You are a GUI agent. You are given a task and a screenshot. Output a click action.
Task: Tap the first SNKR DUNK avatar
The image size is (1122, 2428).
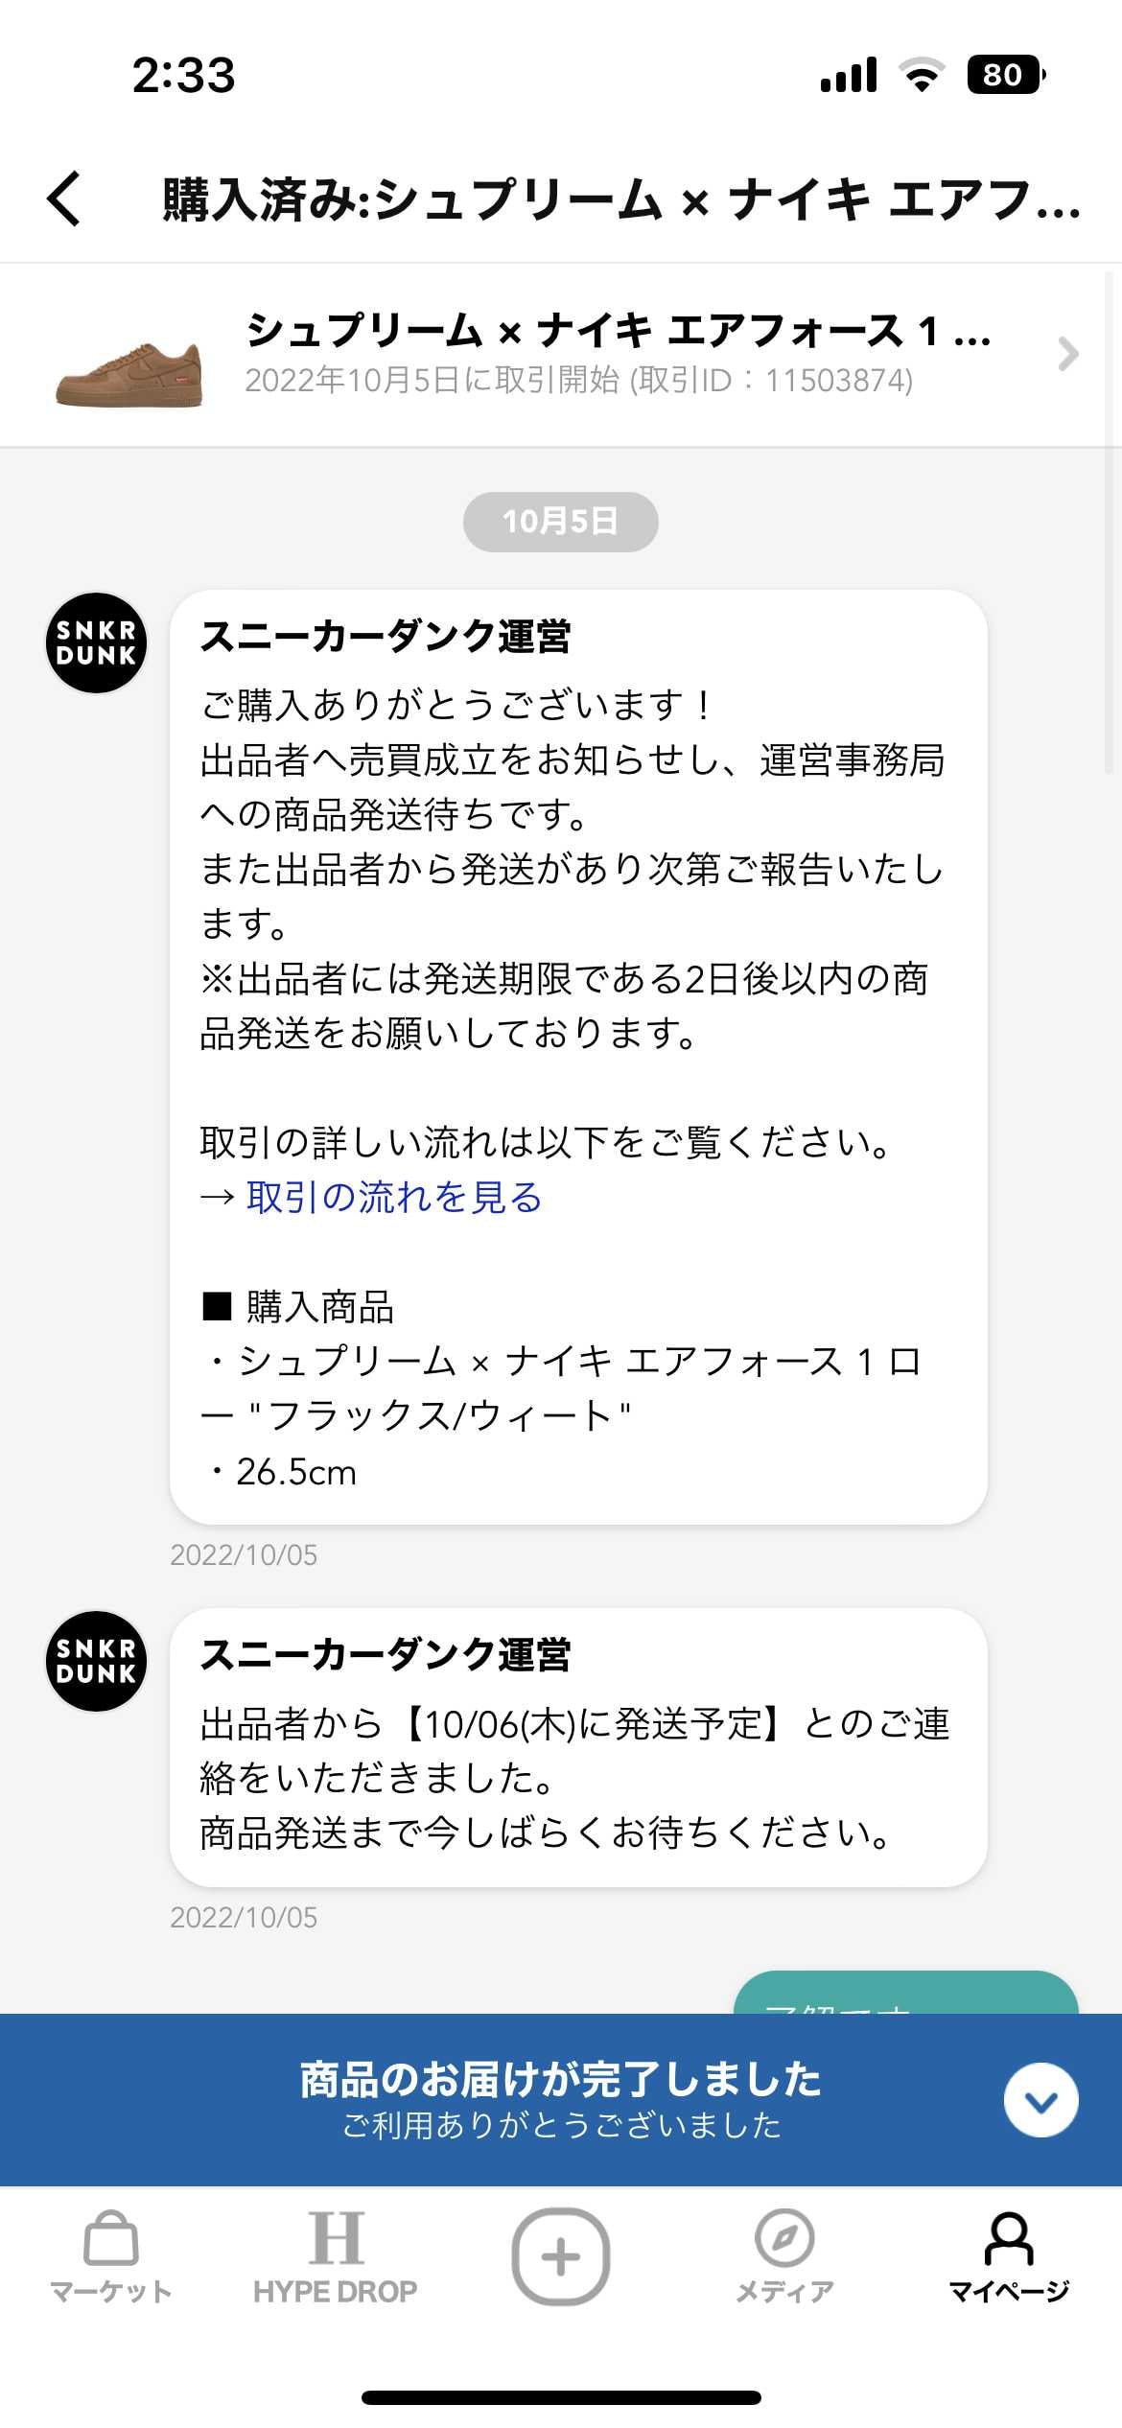pos(97,642)
